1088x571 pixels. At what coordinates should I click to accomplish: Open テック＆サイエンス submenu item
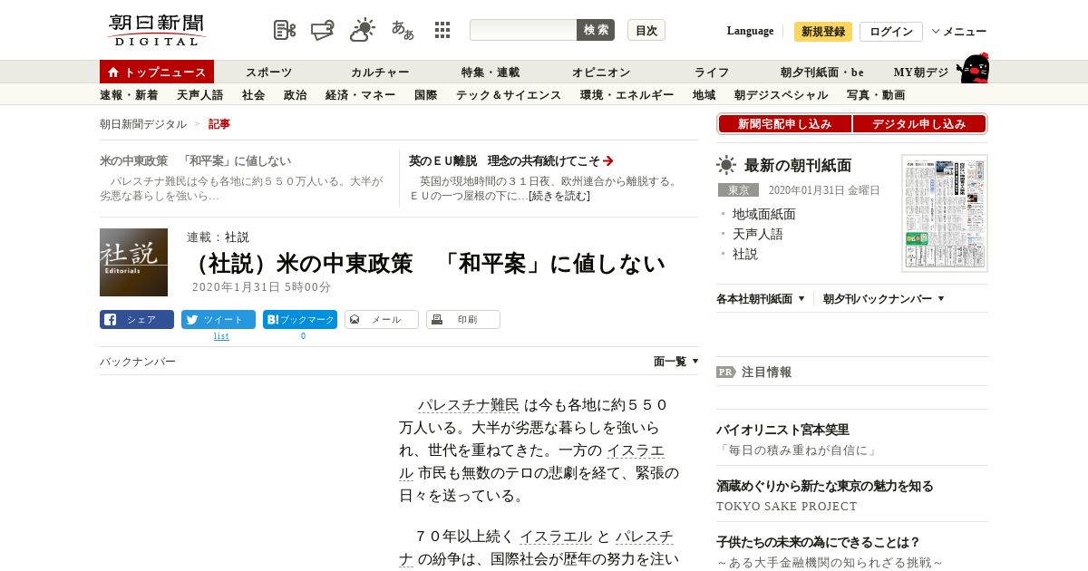[509, 94]
